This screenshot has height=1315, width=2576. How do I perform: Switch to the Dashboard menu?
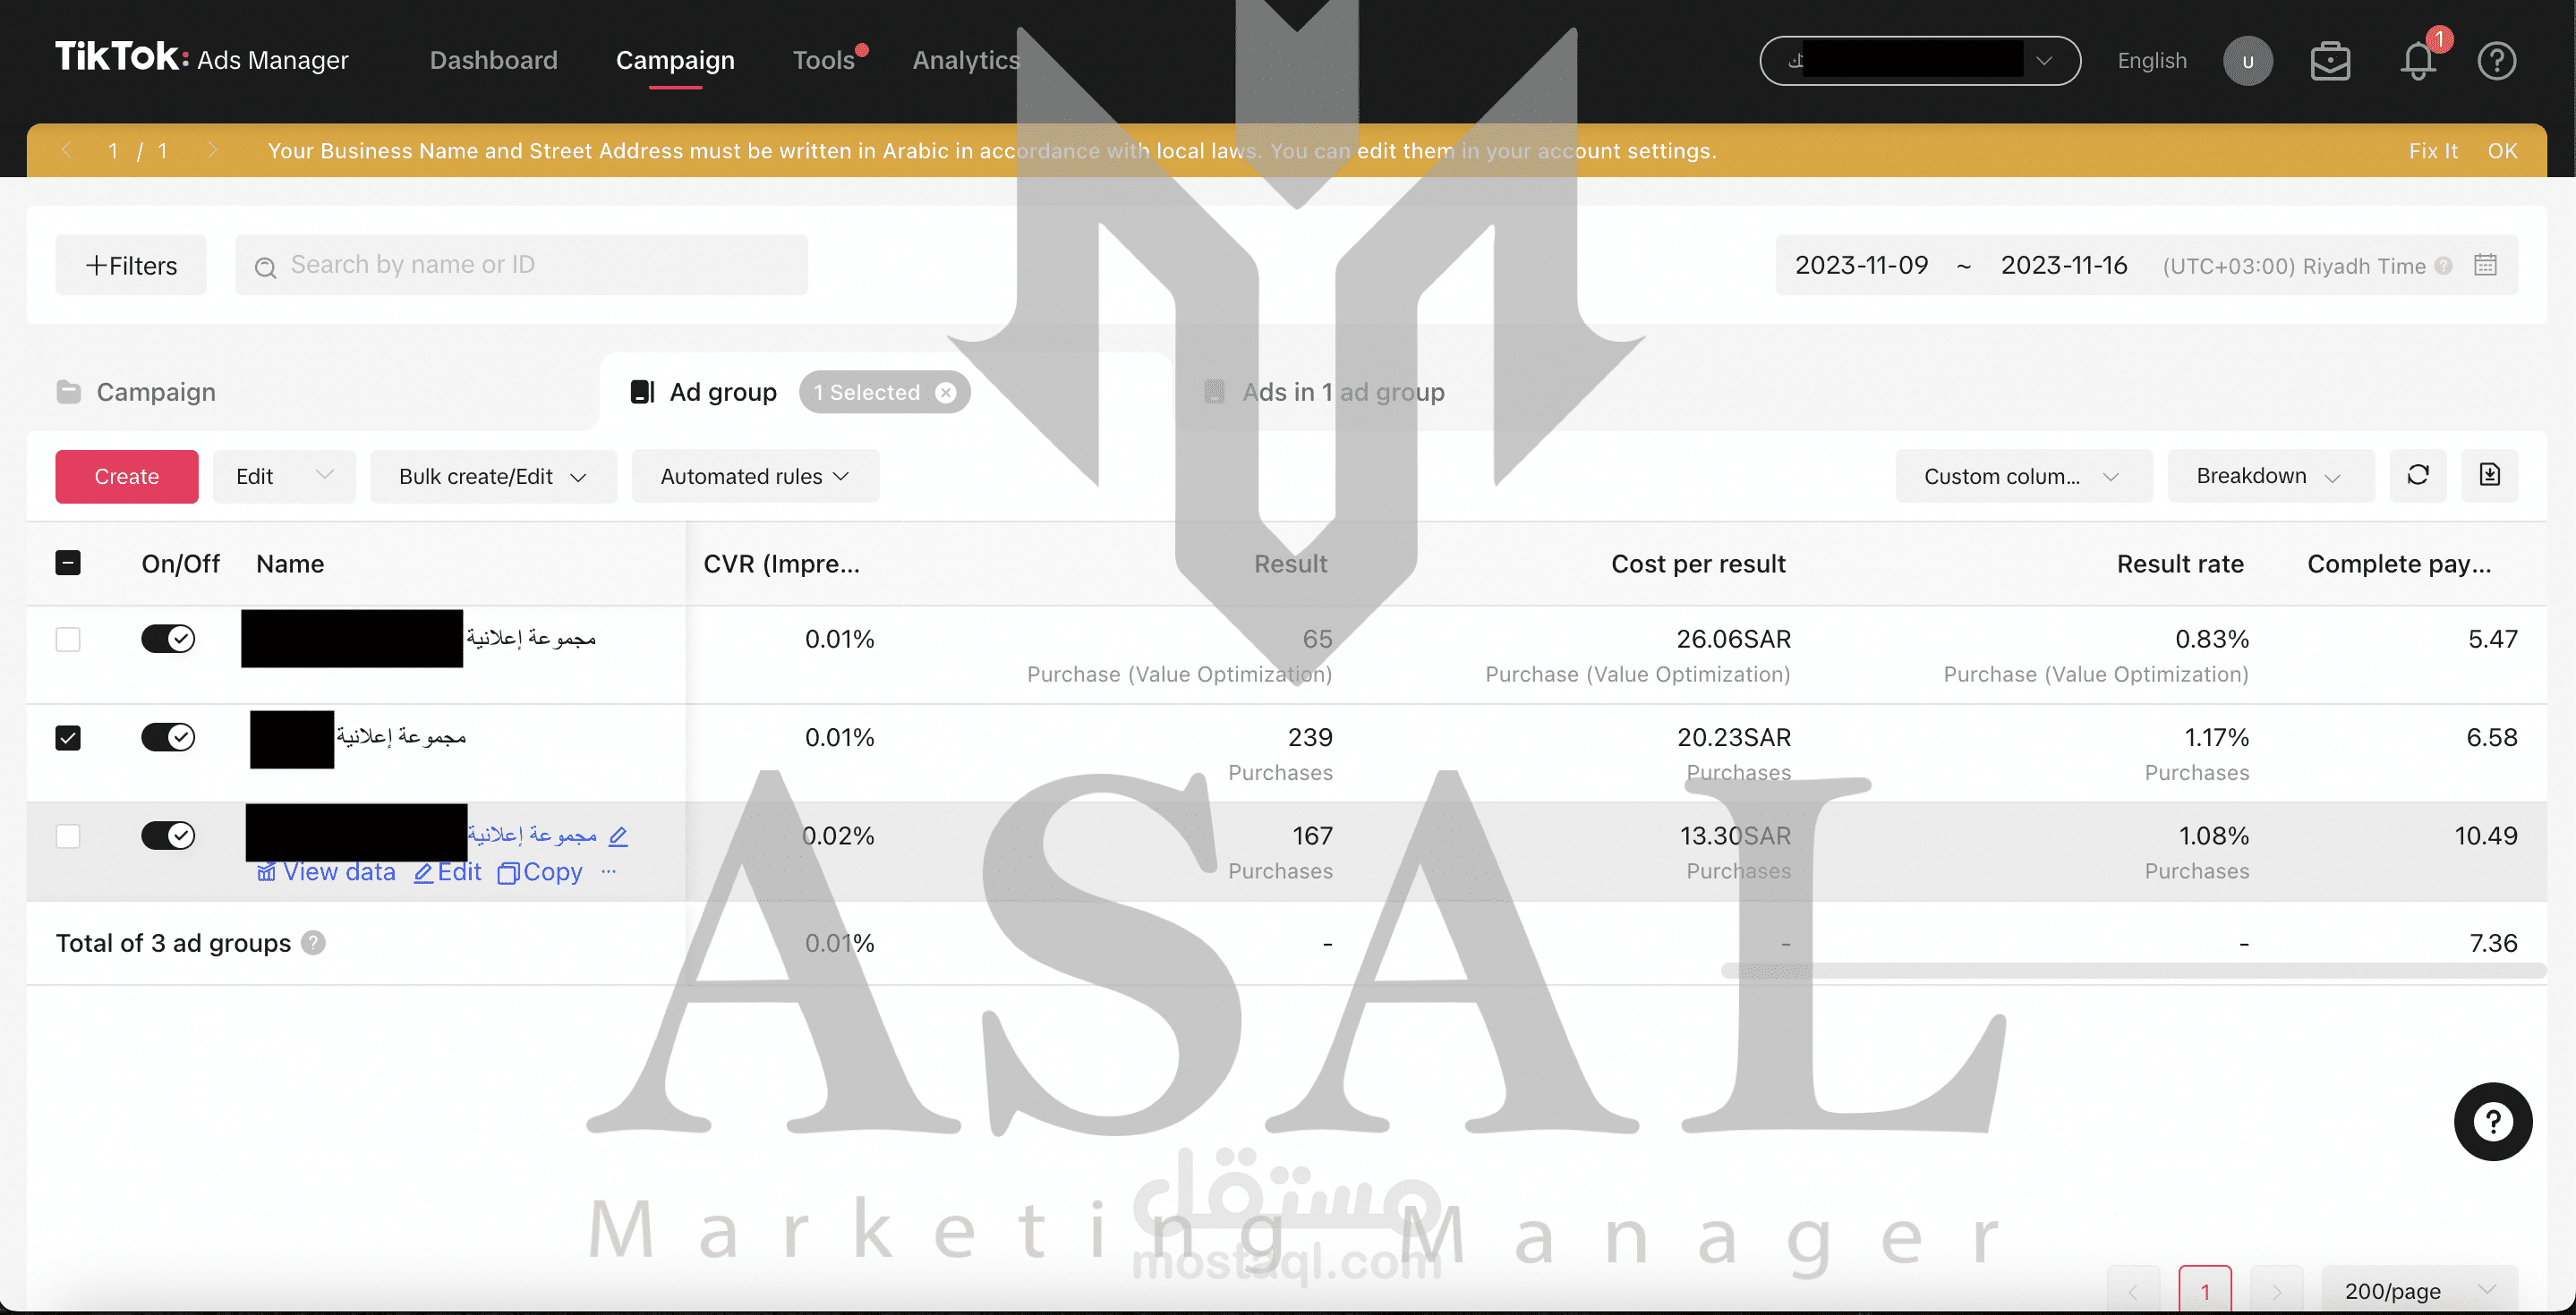pyautogui.click(x=493, y=60)
